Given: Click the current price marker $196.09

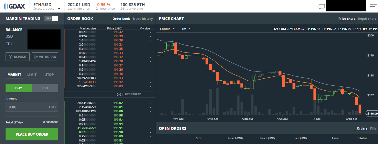Looking at the screenshot, I should point(371,113).
